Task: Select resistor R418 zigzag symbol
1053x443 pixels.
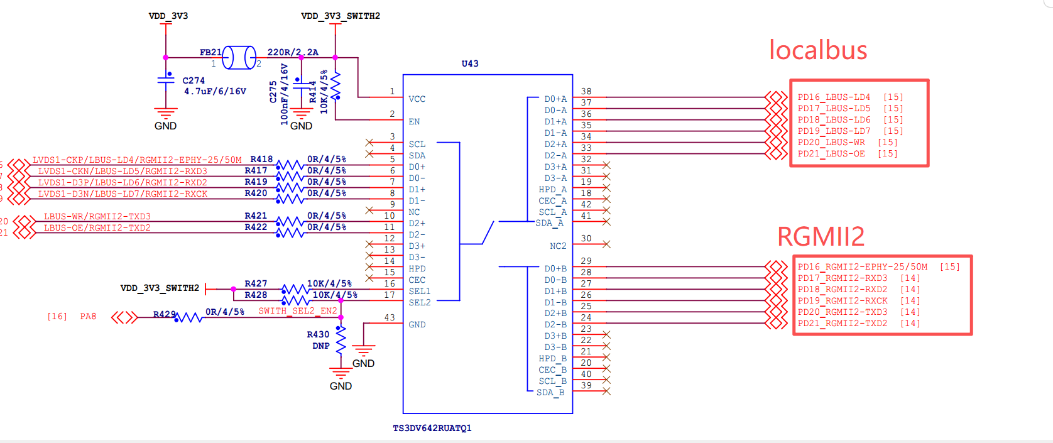Action: click(x=290, y=165)
